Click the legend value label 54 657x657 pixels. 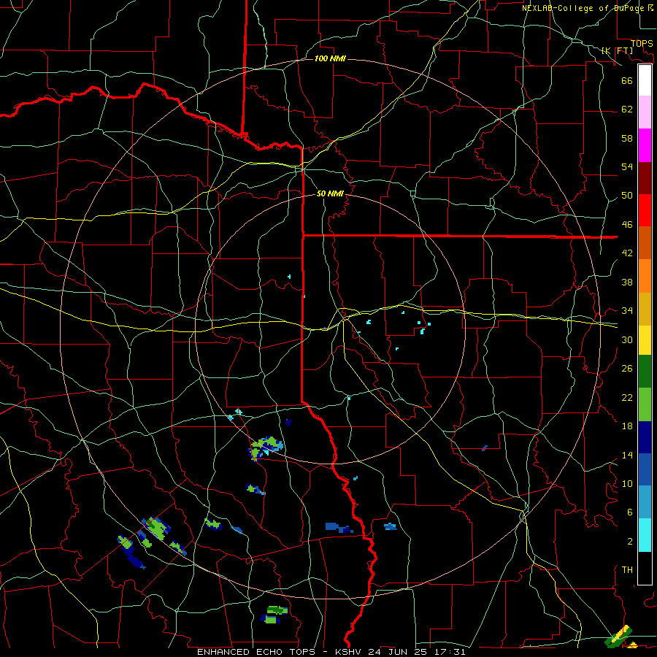(627, 166)
